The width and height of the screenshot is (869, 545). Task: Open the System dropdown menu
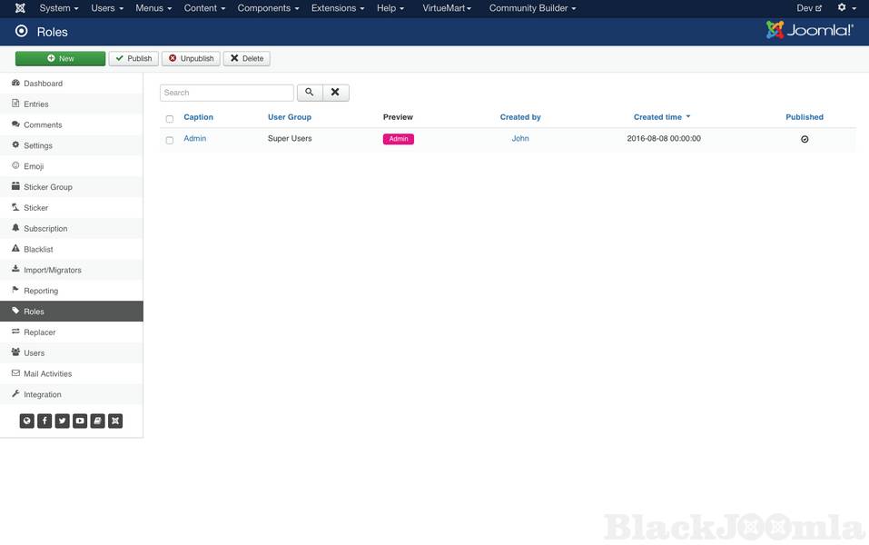coord(59,8)
